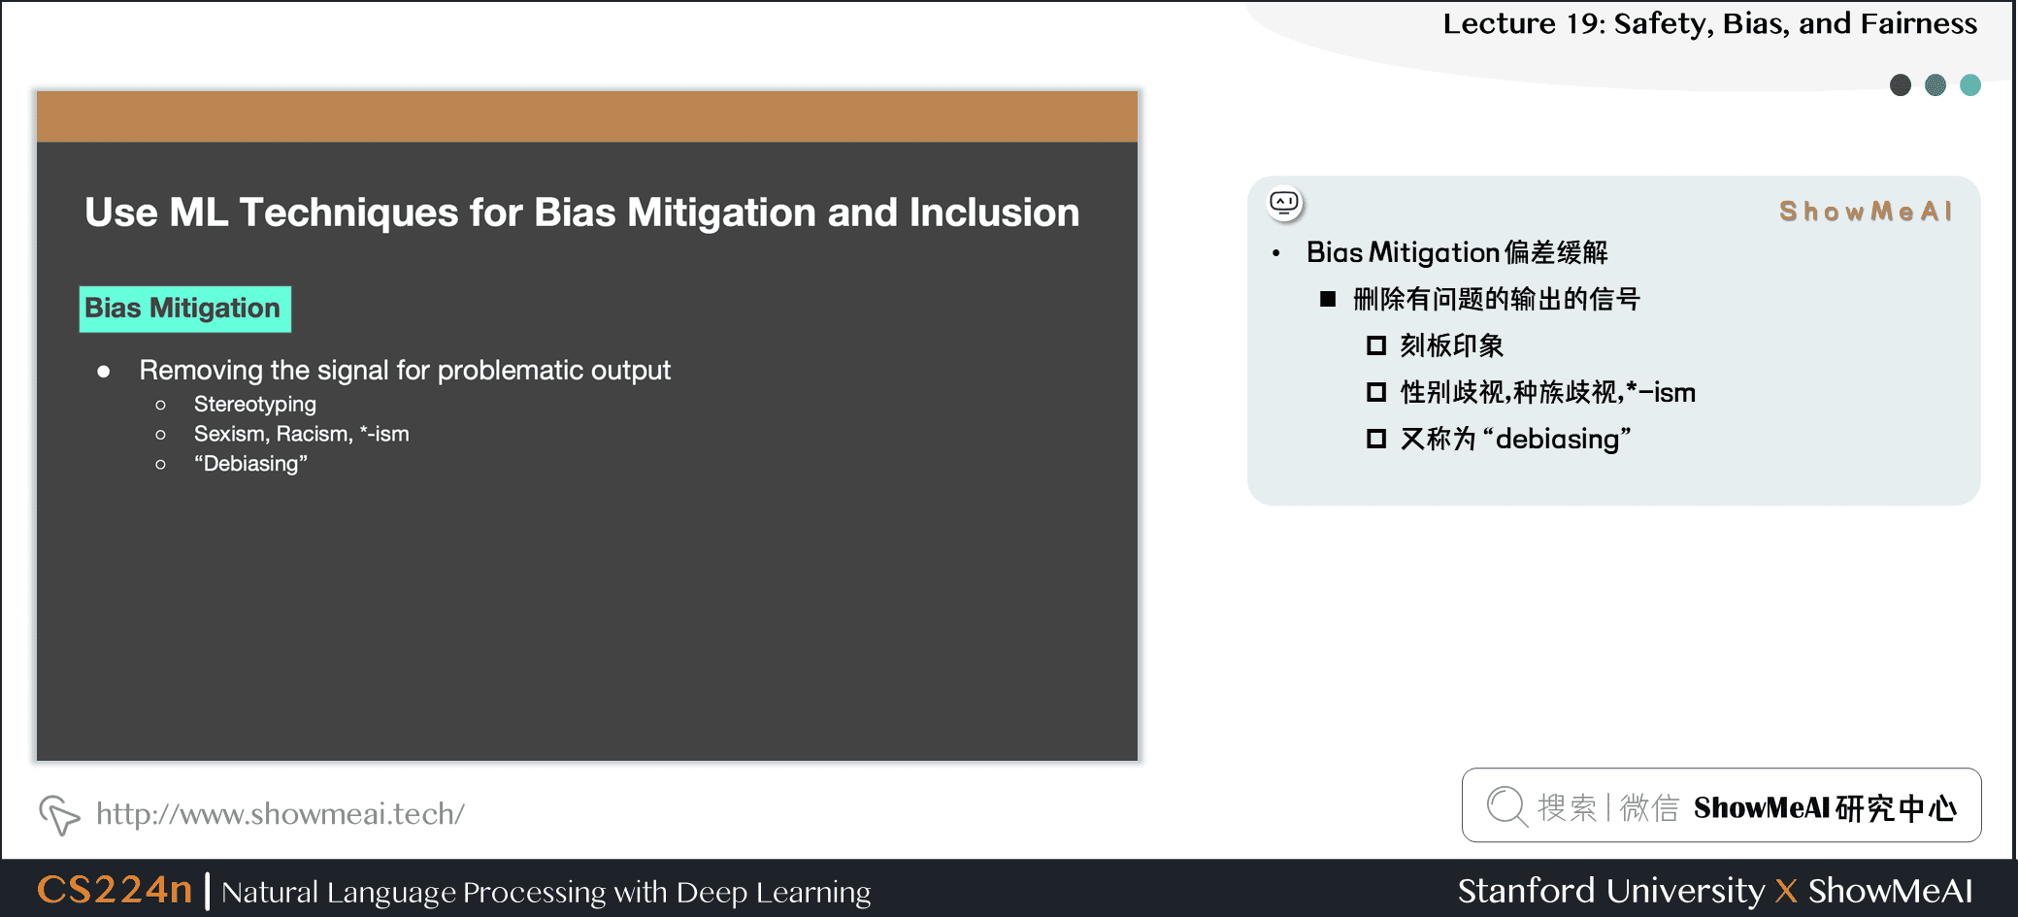This screenshot has width=2018, height=917.
Task: Click the dark gray dot indicator
Action: (1901, 85)
